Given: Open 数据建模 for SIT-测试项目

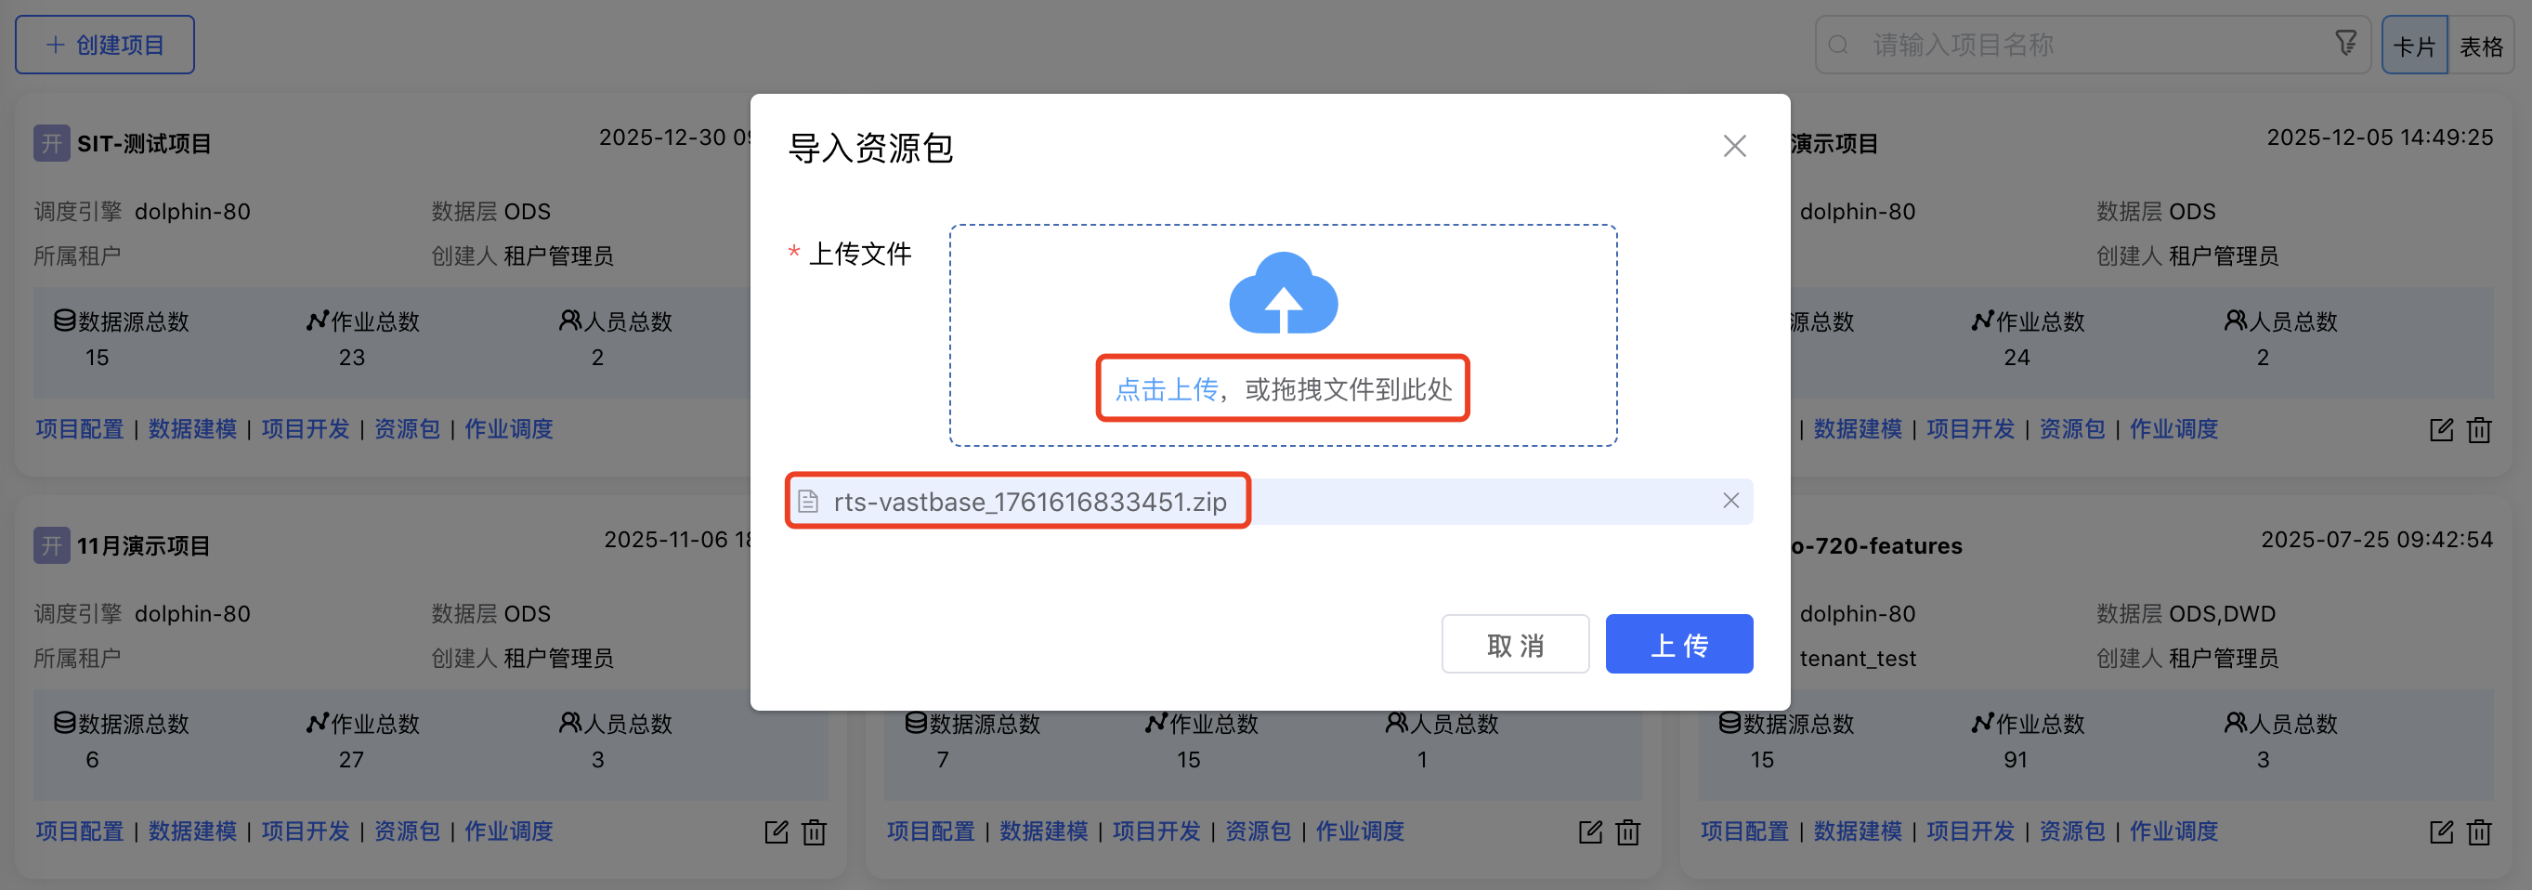Looking at the screenshot, I should coord(192,429).
